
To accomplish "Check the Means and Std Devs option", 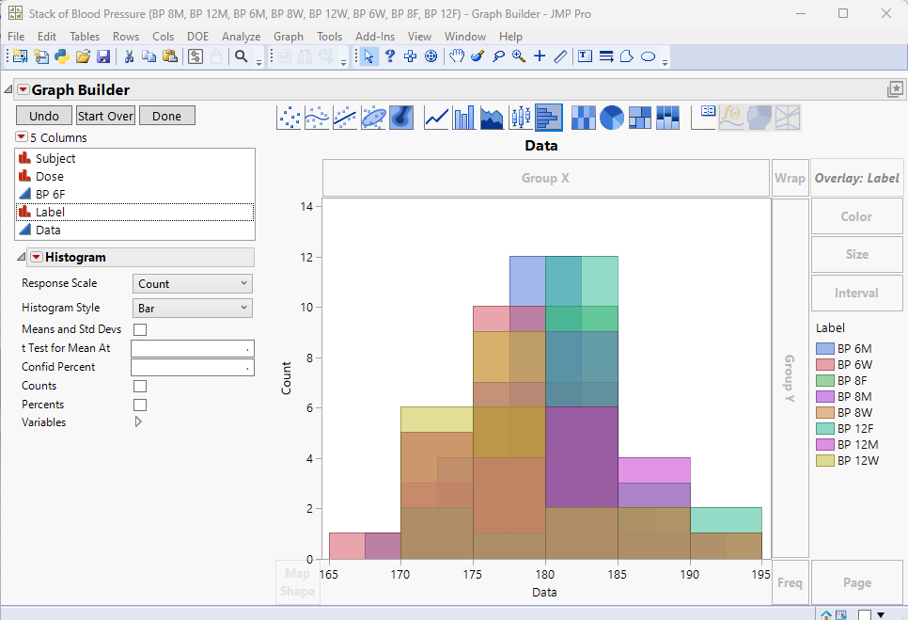I will [x=139, y=329].
